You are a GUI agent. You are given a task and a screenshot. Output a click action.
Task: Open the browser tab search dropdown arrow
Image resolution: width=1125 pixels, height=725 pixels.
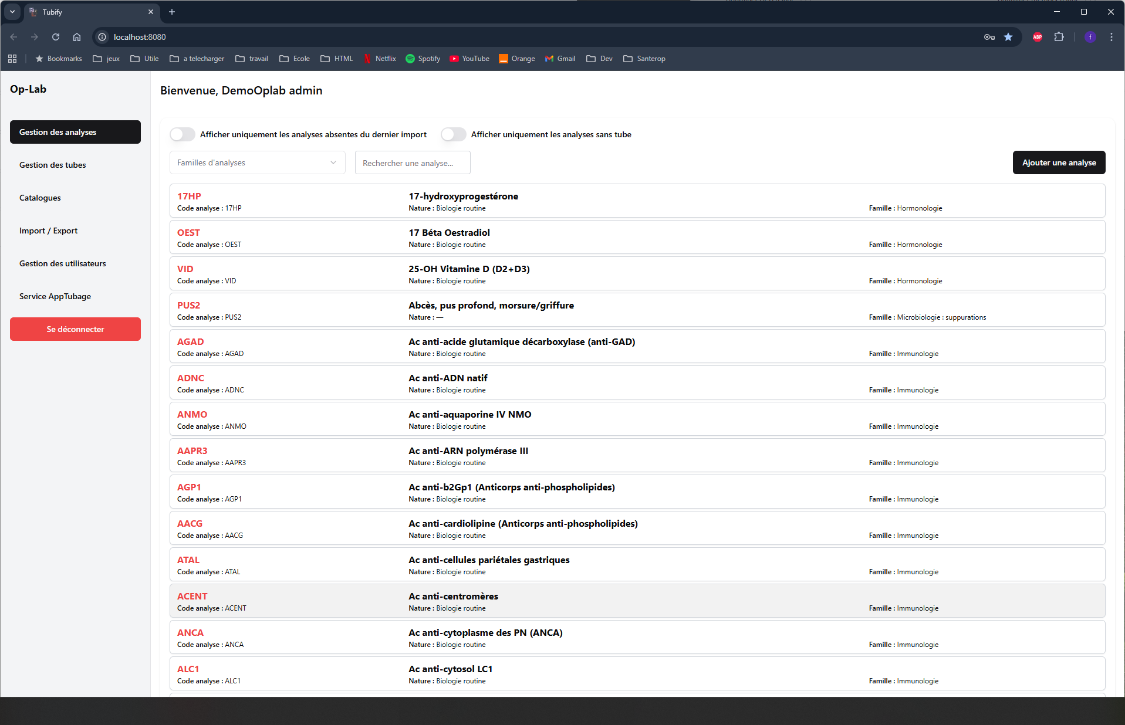coord(12,12)
